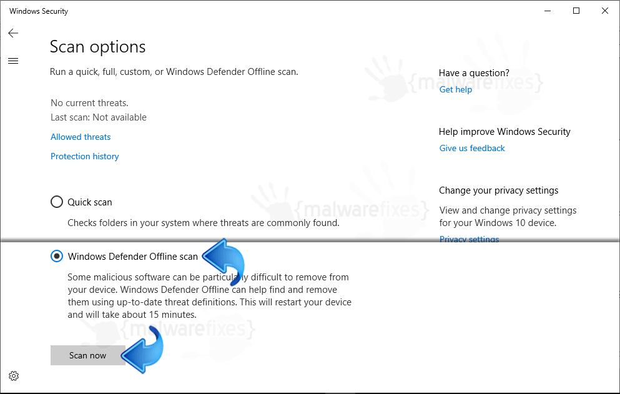Minimize the Windows Security window

(x=548, y=11)
